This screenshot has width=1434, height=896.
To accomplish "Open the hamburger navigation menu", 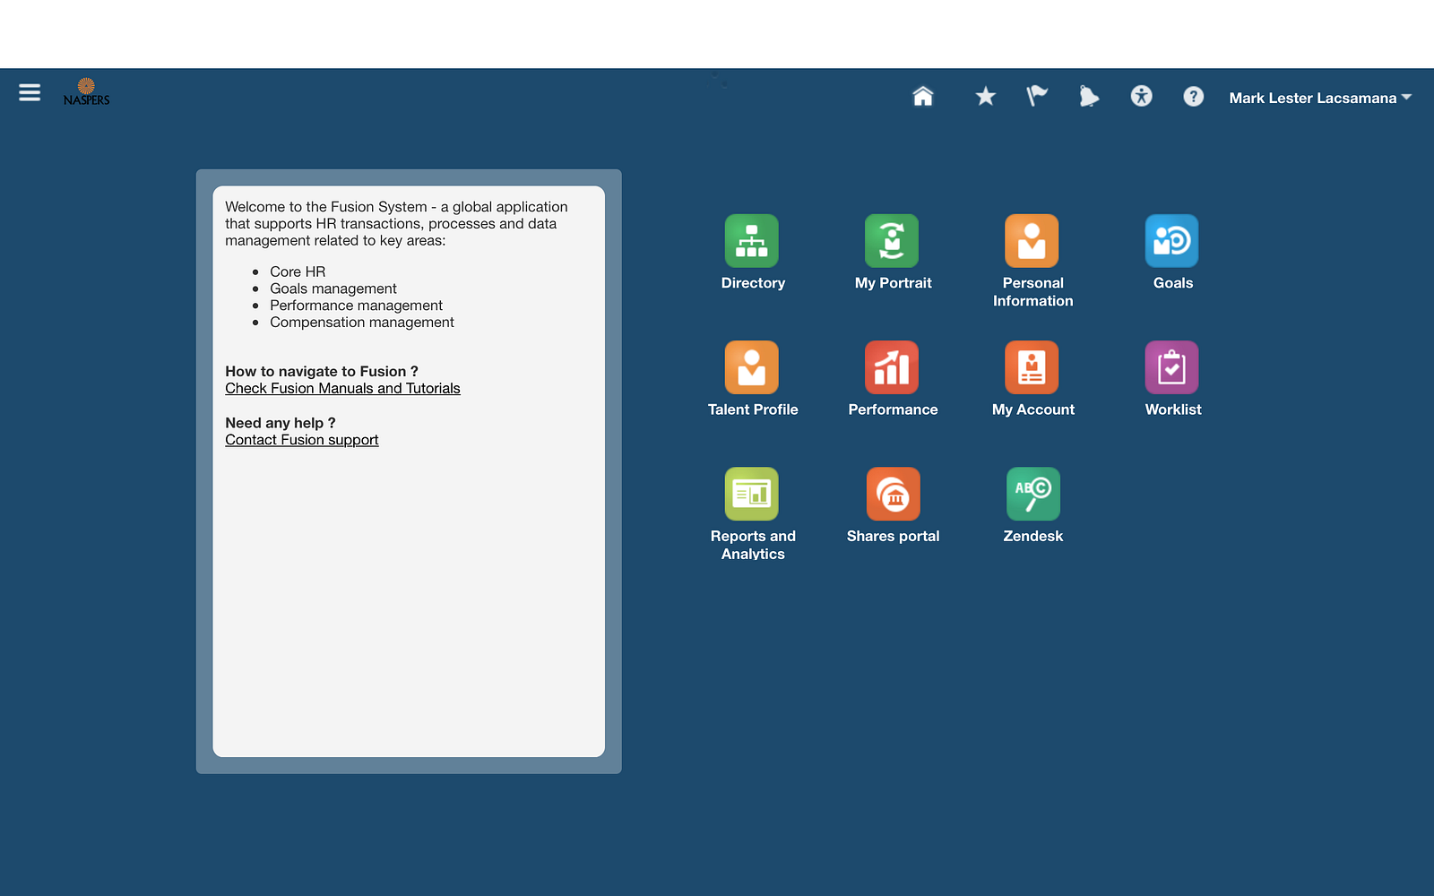I will [x=30, y=92].
